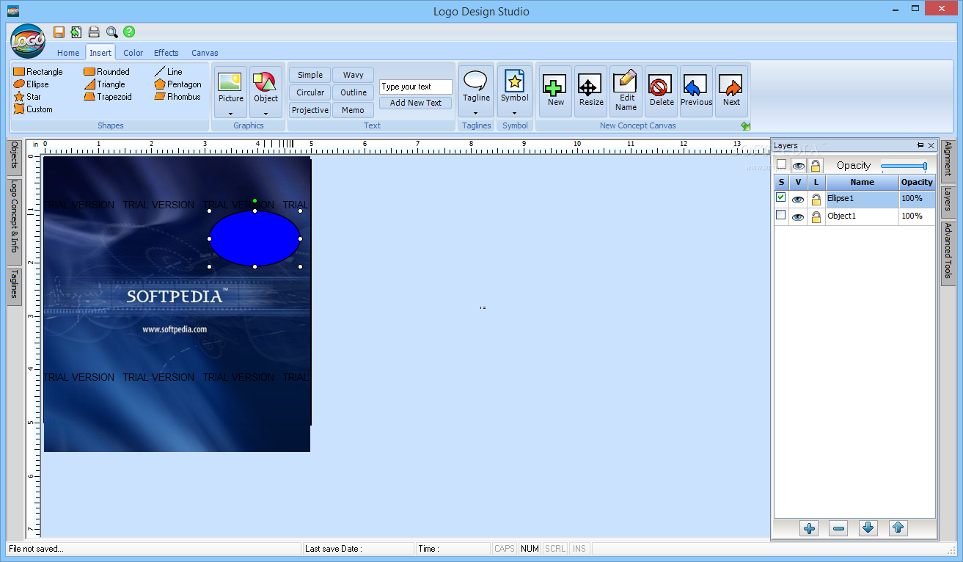Click the round LOGO application button
This screenshot has height=562, width=963.
coord(28,40)
